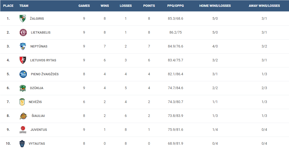This screenshot has width=289, height=151.
Task: Select the Pieno Žvaigždės team name
Action: tap(45, 74)
